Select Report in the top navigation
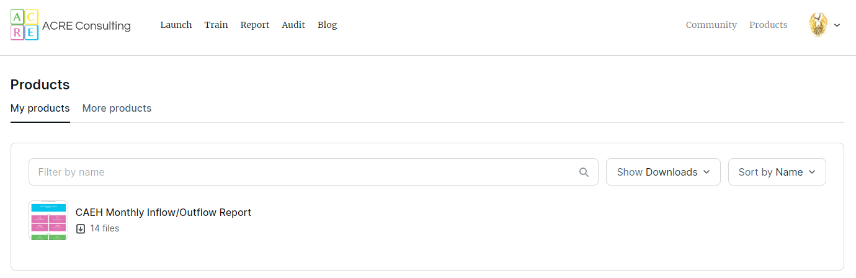856x278 pixels. [255, 25]
